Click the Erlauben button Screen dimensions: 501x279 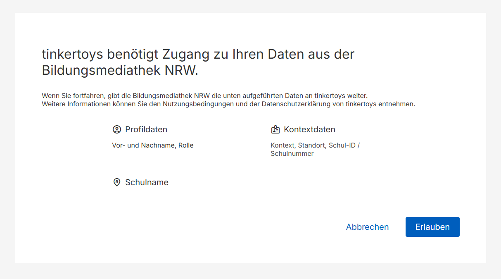[x=432, y=227]
